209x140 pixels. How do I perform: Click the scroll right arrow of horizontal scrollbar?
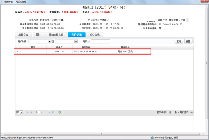204,134
